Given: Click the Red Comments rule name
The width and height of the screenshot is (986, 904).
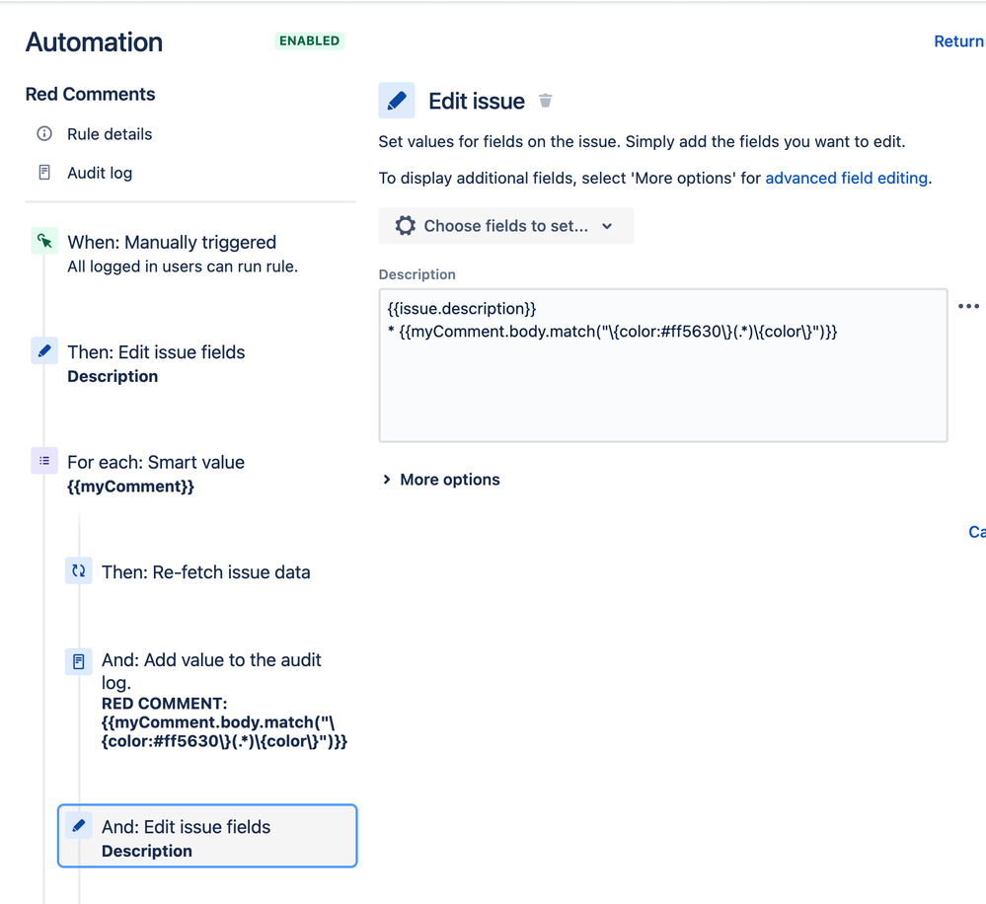Looking at the screenshot, I should click(90, 94).
